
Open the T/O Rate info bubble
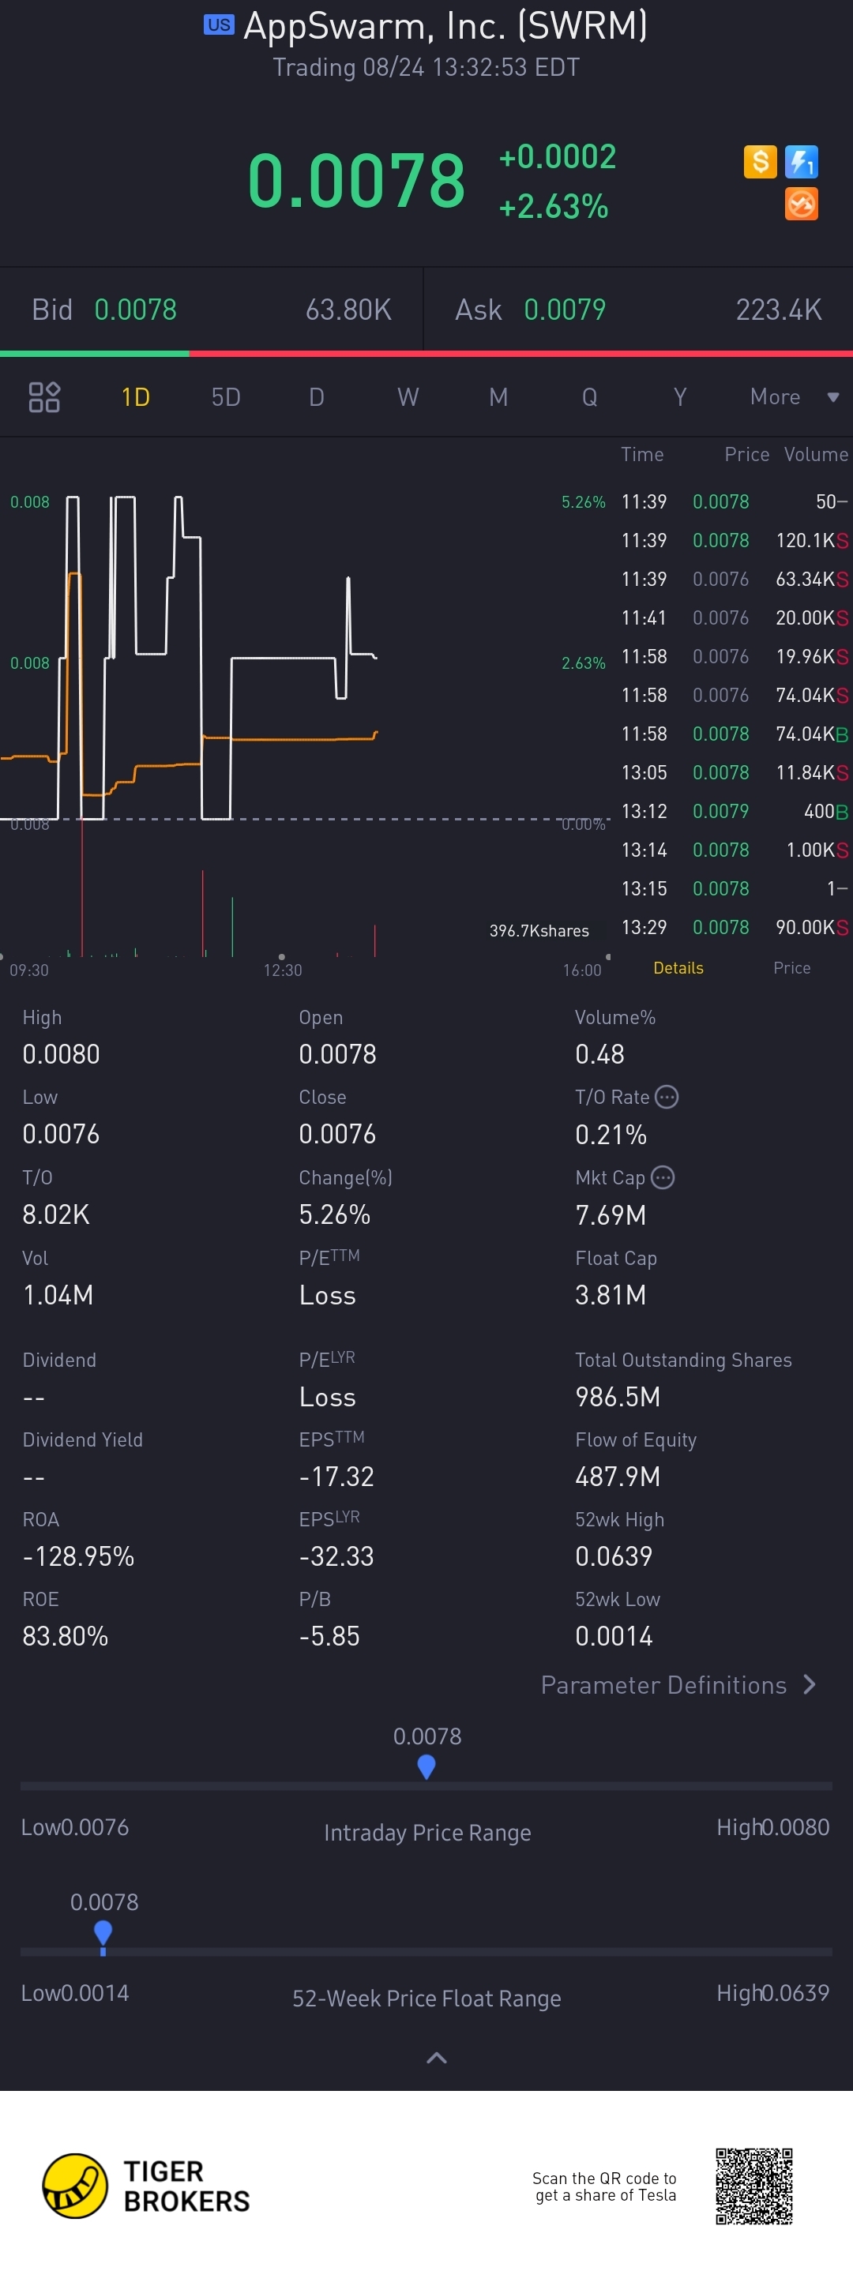click(667, 1097)
